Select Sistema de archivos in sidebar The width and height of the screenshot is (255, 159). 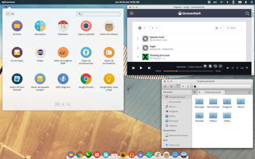177,135
